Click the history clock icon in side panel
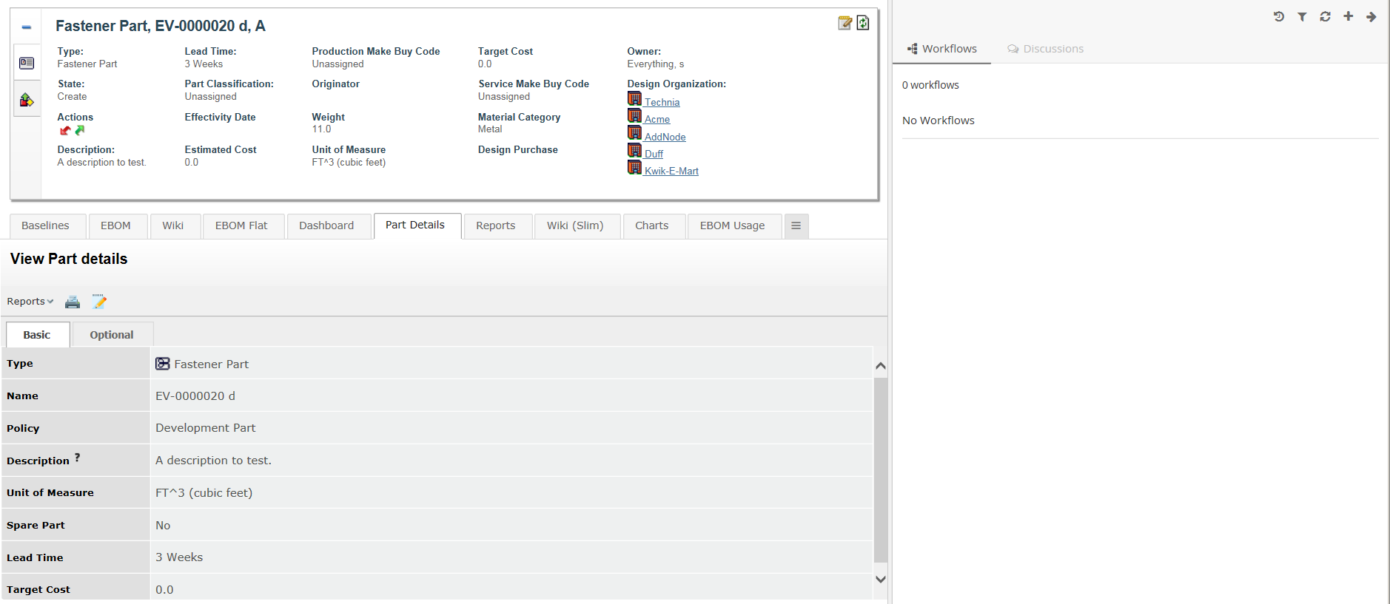This screenshot has height=604, width=1390. point(1278,16)
